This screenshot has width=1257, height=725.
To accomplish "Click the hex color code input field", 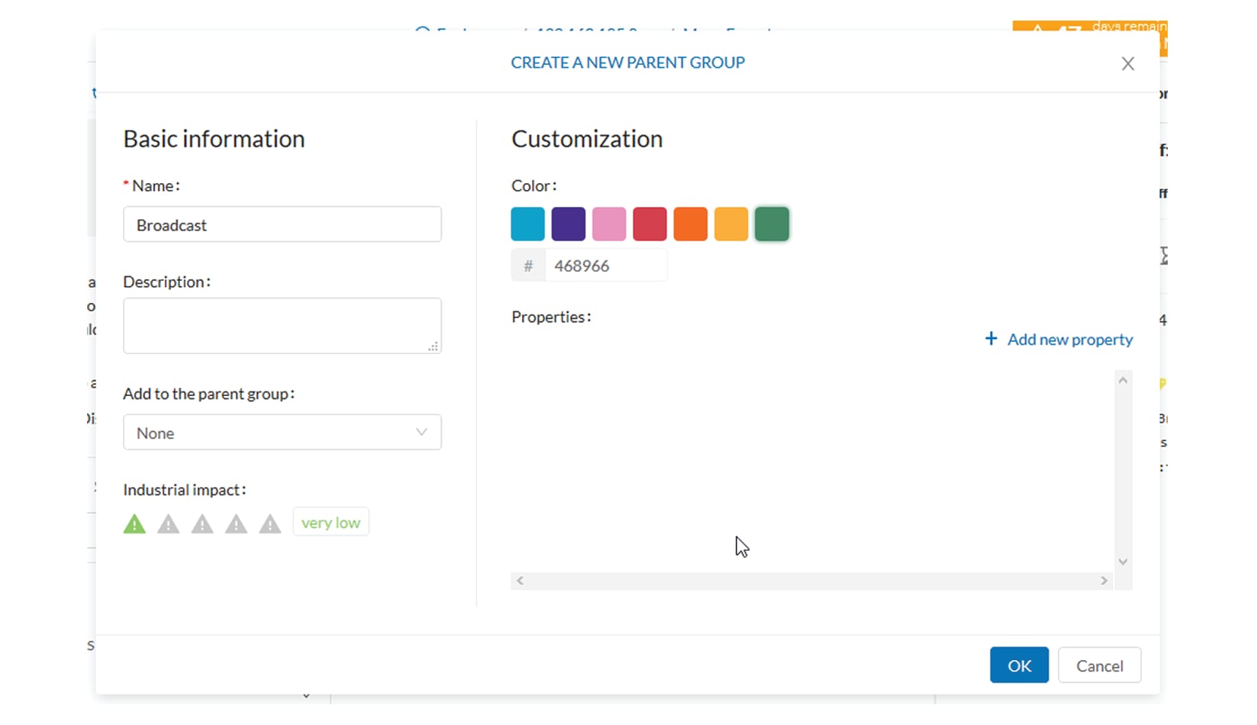I will pyautogui.click(x=605, y=266).
